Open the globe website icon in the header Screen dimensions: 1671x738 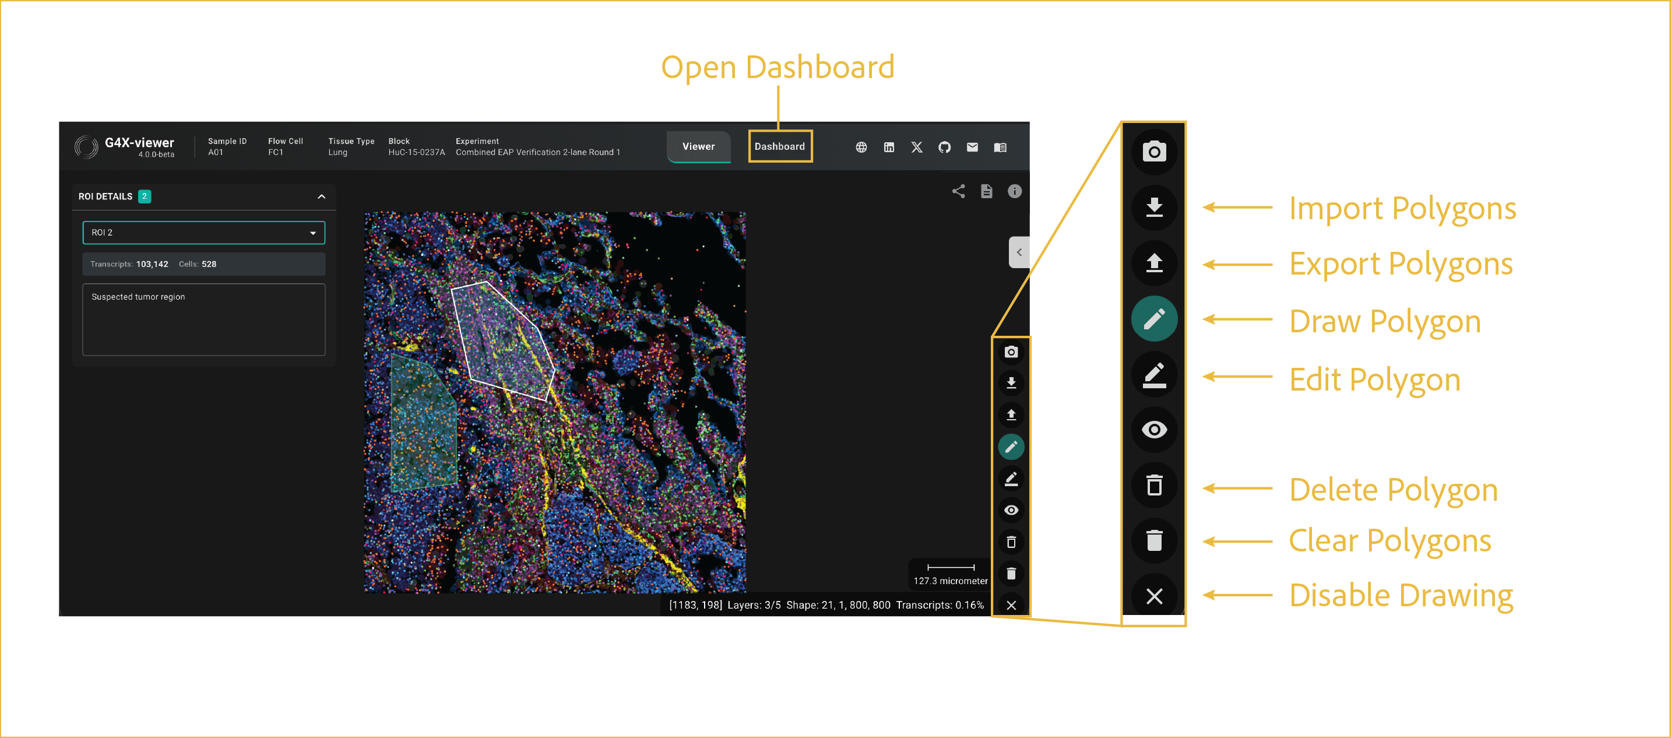click(861, 147)
